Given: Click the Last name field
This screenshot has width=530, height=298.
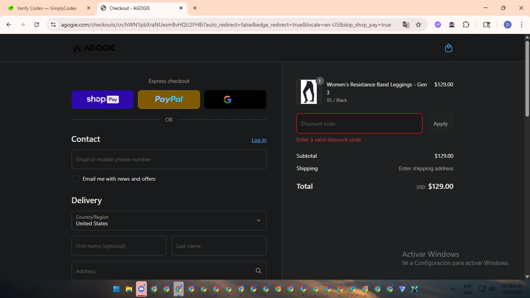Looking at the screenshot, I should click(x=219, y=246).
